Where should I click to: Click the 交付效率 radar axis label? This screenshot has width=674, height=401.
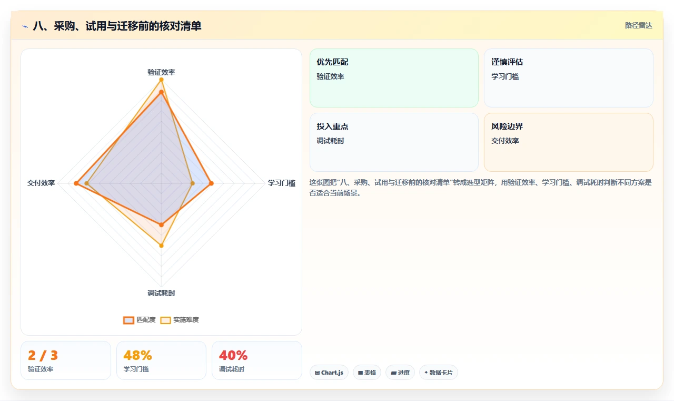[x=41, y=183]
